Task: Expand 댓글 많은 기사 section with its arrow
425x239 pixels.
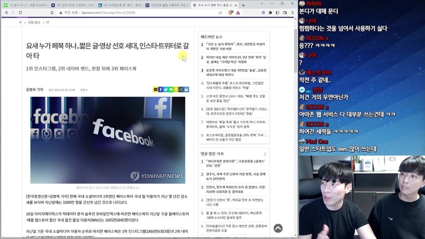Action: (x=265, y=154)
